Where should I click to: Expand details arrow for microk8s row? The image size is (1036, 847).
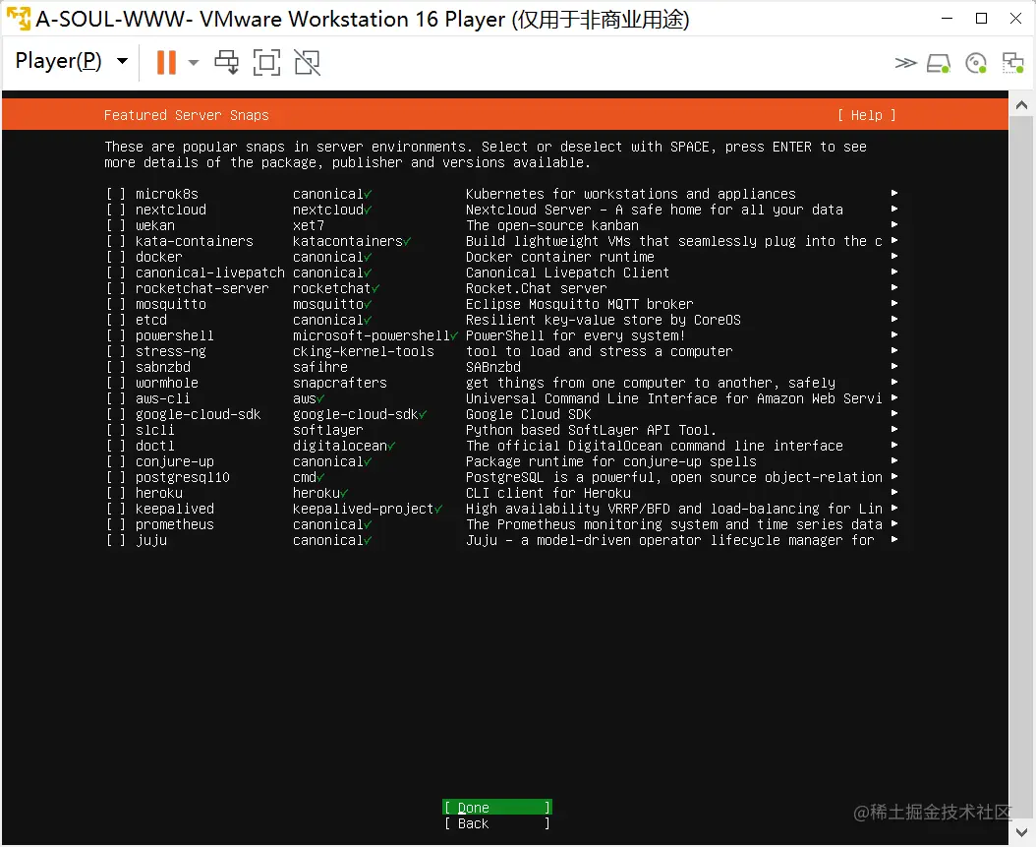(893, 193)
